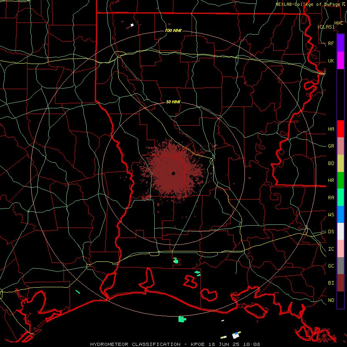Click the BI legend label

click(331, 283)
